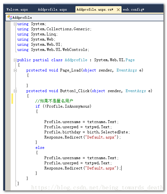Open the Addprofile.aspx tab
This screenshot has height=194, width=167.
coord(52,10)
